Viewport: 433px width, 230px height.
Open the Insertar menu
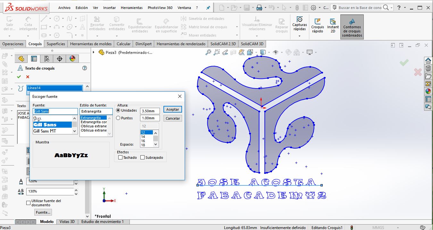[109, 8]
